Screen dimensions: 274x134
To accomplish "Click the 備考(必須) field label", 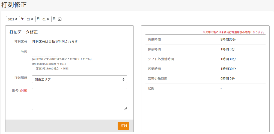I will (x=20, y=90).
